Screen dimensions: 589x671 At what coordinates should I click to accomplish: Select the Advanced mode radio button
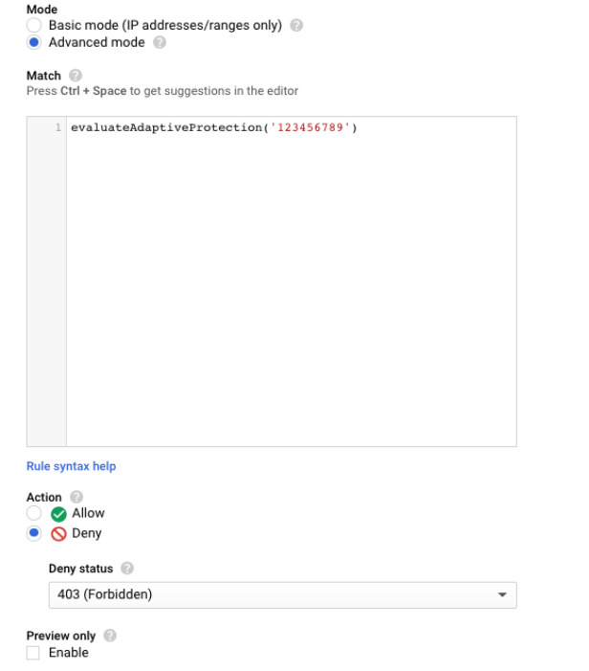pyautogui.click(x=34, y=43)
